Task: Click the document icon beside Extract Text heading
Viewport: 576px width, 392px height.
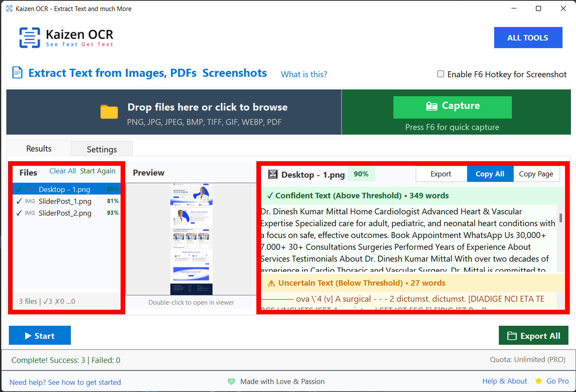Action: 17,73
